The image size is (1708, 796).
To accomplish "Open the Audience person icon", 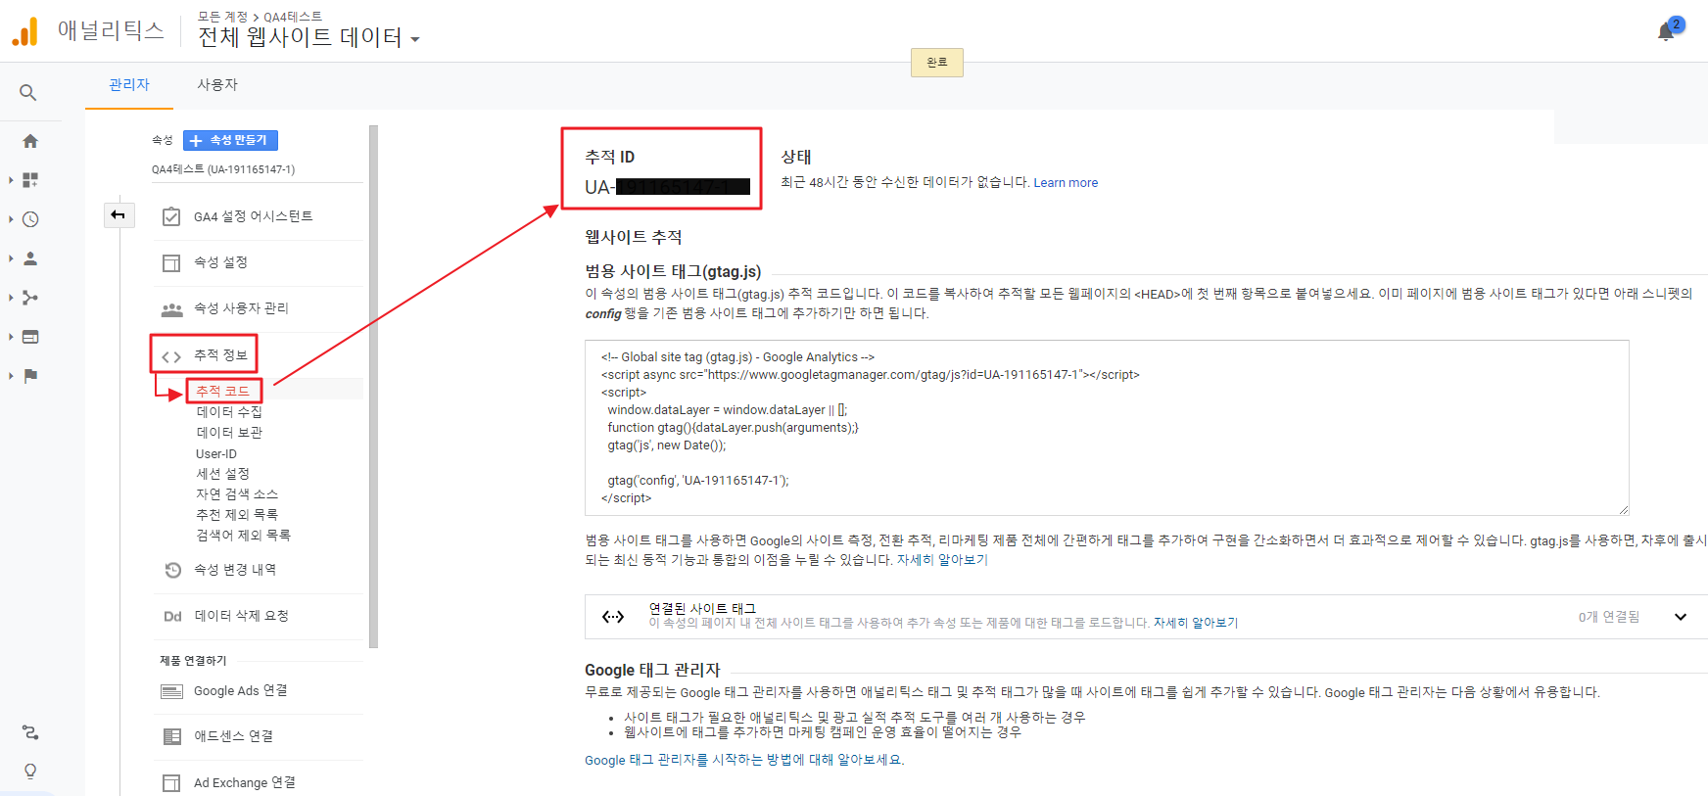I will [30, 258].
